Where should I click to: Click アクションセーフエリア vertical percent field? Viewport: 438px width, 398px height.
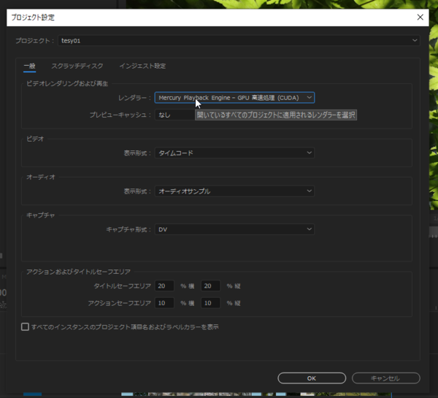coord(211,303)
